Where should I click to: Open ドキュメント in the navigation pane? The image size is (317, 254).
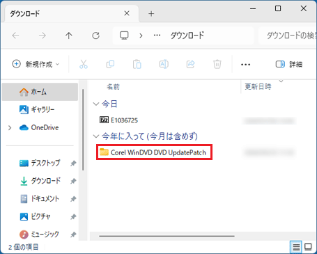[40, 199]
